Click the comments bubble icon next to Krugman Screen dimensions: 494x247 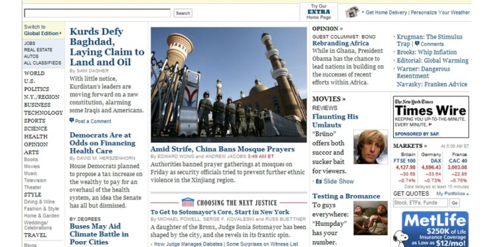click(417, 43)
